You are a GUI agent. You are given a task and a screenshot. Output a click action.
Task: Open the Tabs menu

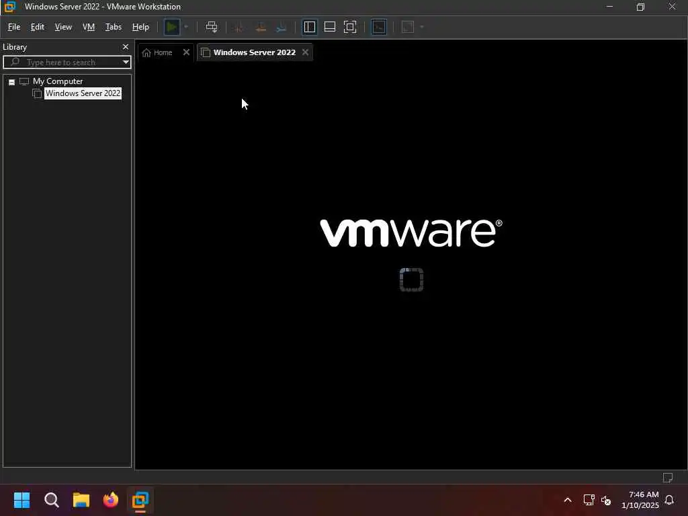tap(113, 27)
